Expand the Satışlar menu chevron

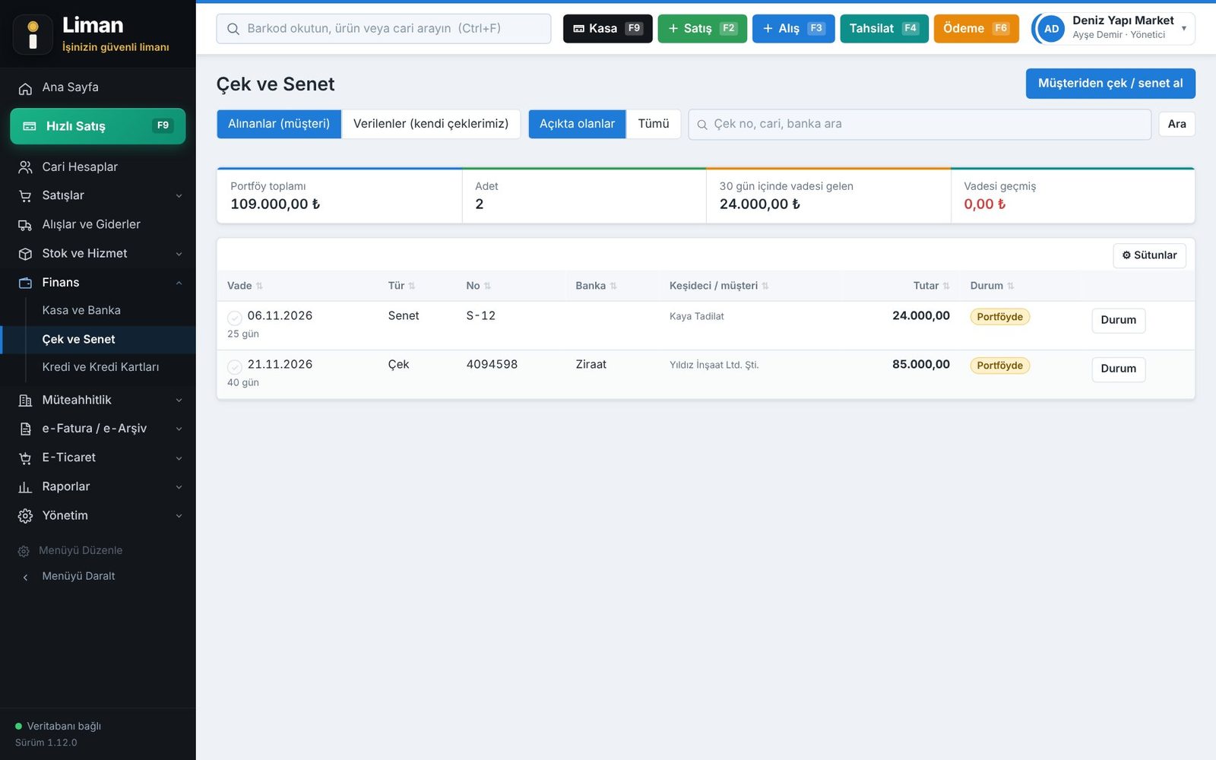pyautogui.click(x=179, y=196)
